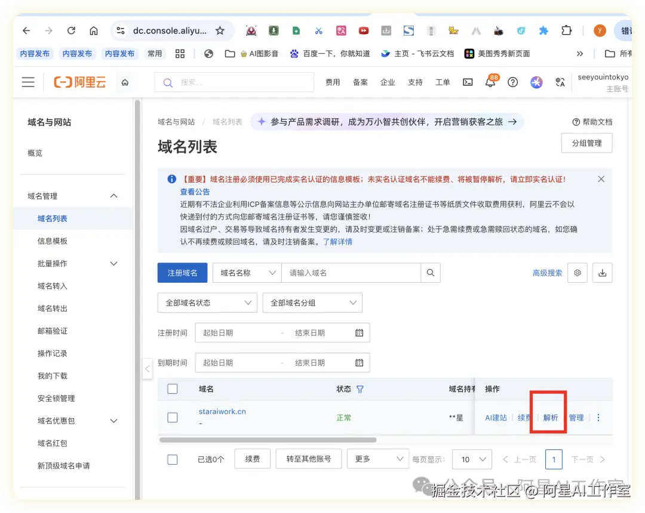This screenshot has height=513, width=645.
Task: Click the notification bell with 88 badge
Action: pos(490,82)
